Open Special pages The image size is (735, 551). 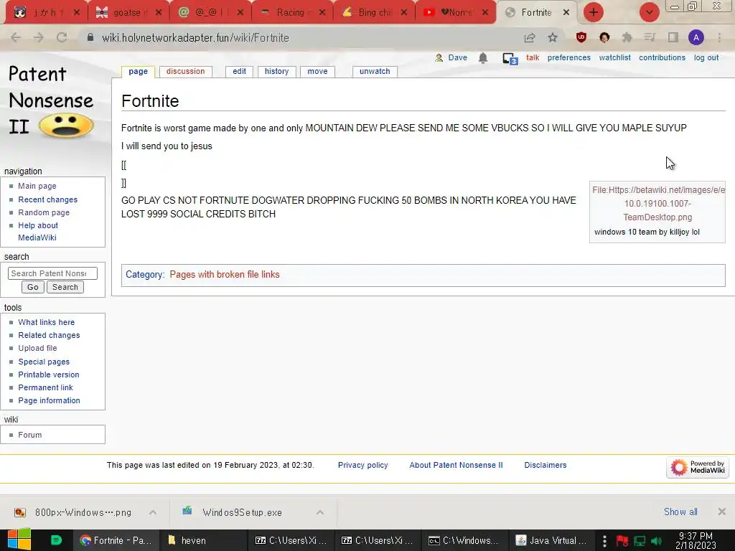(x=44, y=362)
